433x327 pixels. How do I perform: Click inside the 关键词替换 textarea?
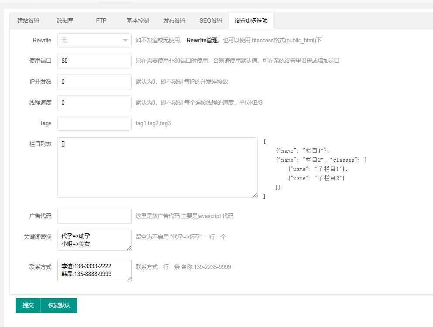click(x=94, y=240)
